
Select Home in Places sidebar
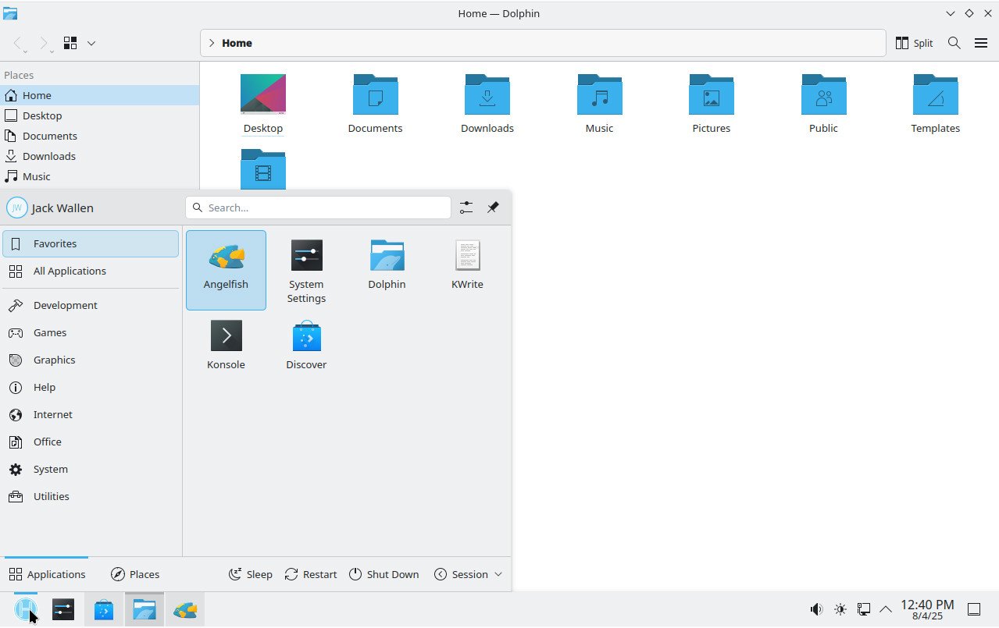99,95
